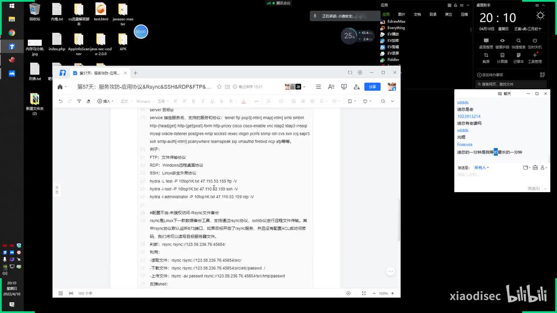This screenshot has height=313, width=557.
Task: Toggle underline formatting
Action: (212, 101)
